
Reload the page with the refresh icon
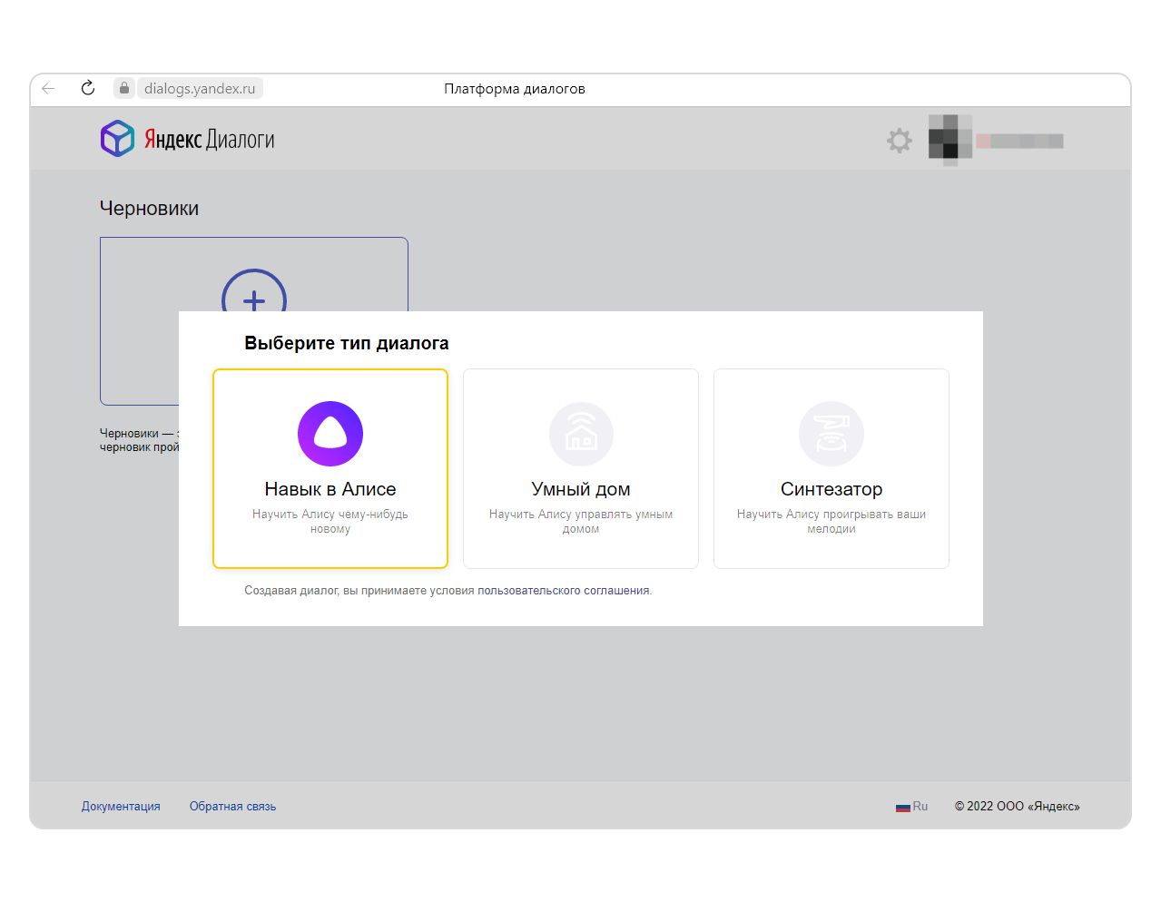point(88,88)
